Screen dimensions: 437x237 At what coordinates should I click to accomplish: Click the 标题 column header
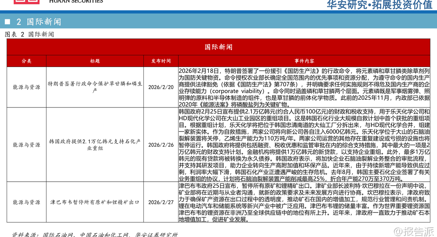(95, 61)
